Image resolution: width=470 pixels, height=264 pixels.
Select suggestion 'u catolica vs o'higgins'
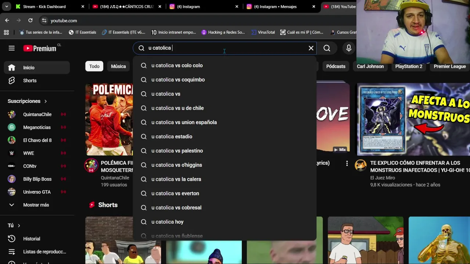pos(224,165)
